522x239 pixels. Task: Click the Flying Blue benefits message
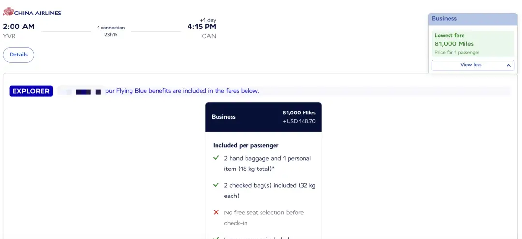182,91
